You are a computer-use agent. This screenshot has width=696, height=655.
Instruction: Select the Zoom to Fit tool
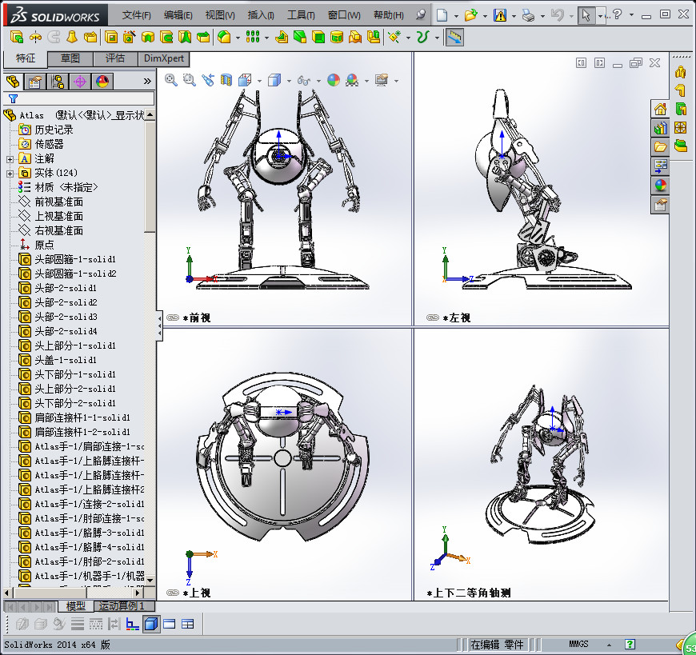pos(170,80)
